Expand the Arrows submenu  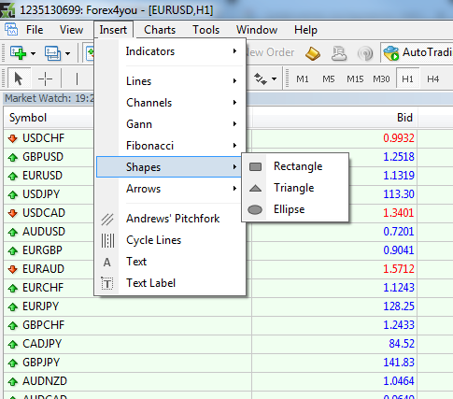point(170,189)
